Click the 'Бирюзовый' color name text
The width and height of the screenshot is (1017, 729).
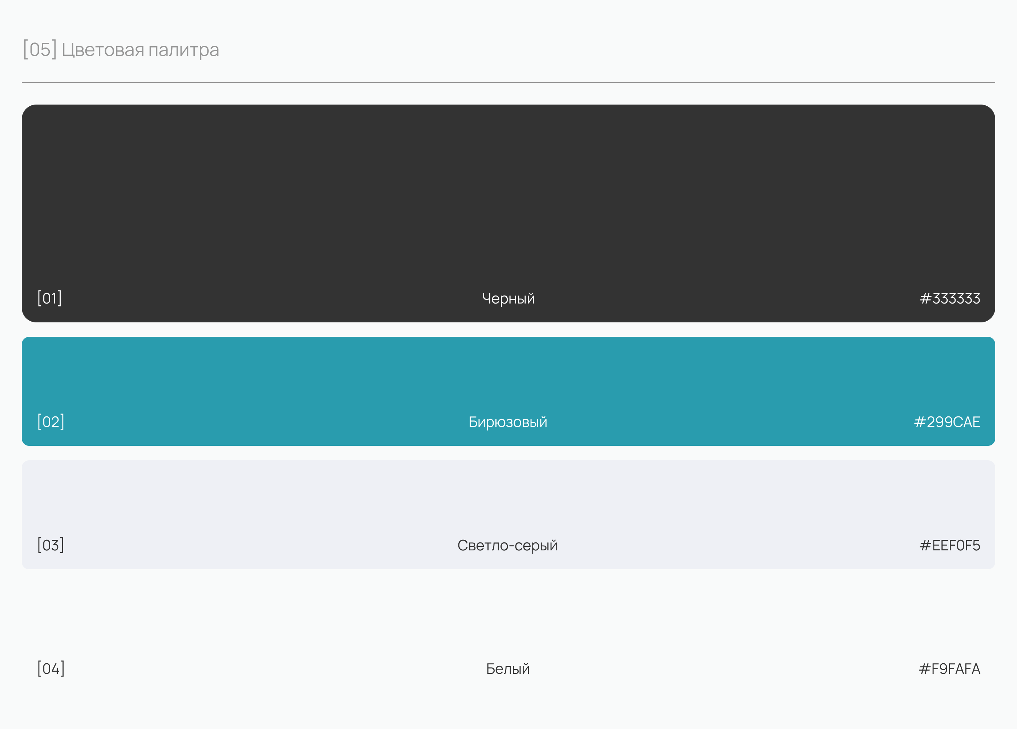tap(508, 422)
